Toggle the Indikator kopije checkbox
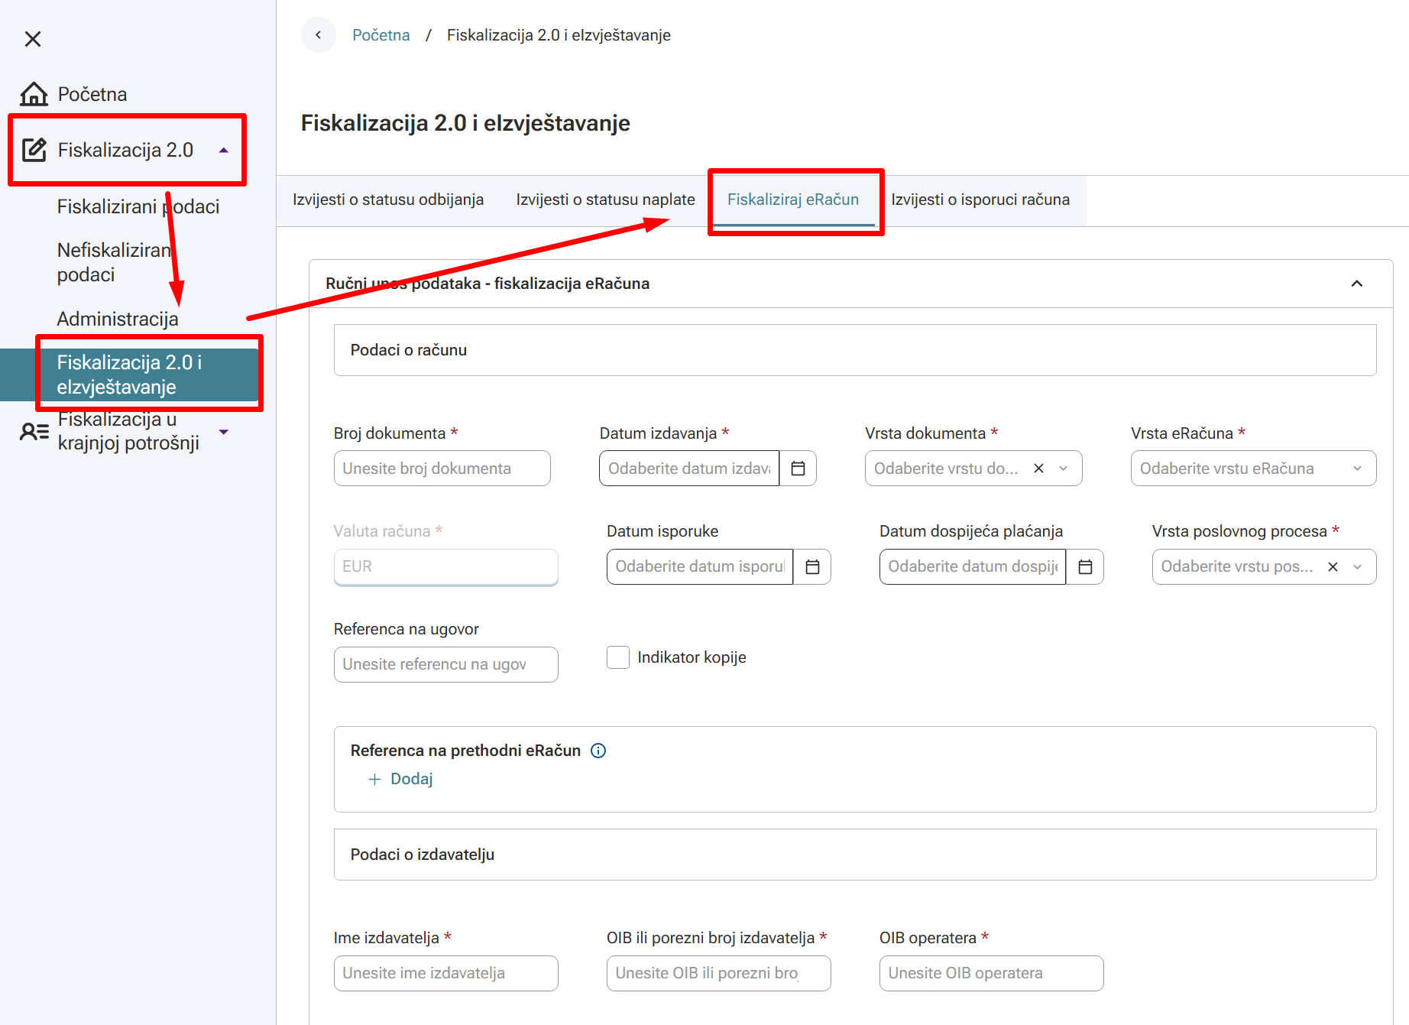 pos(617,657)
